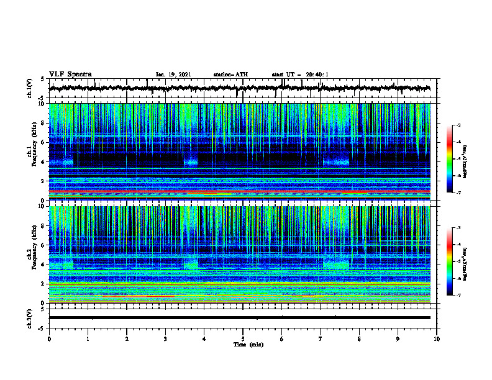Click the "-7" tick on ch.1 colorbar

(x=458, y=193)
